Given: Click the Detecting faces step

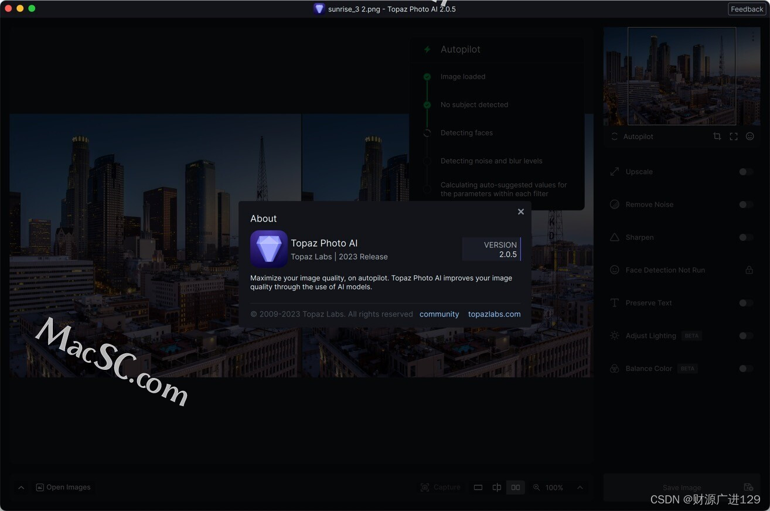Looking at the screenshot, I should pos(466,133).
